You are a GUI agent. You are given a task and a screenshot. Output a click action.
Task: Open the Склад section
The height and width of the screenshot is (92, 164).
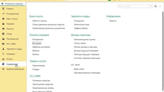9,34
